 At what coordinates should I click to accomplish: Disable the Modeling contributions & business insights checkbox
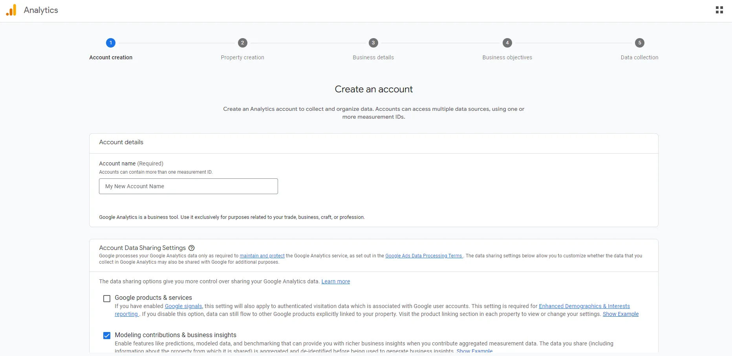pyautogui.click(x=106, y=336)
